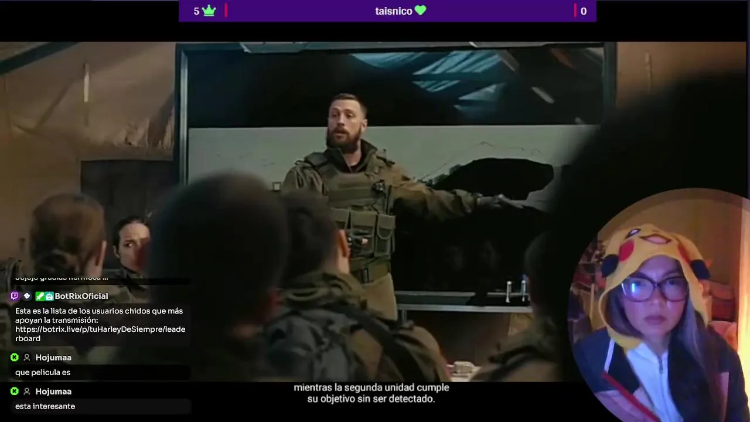Image resolution: width=750 pixels, height=422 pixels.
Task: Click the crown icon next to score 5
Action: coord(209,11)
